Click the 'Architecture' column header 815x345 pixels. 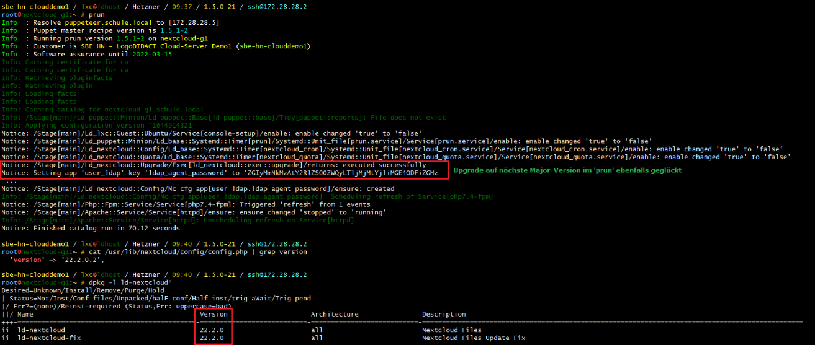pyautogui.click(x=335, y=314)
